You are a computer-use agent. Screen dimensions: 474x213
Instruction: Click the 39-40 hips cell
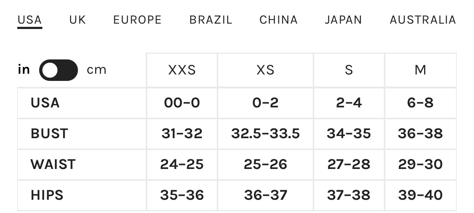(x=420, y=195)
